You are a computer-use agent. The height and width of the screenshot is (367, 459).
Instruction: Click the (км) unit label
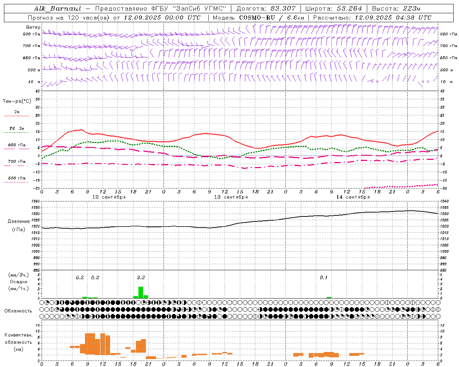coord(19,349)
